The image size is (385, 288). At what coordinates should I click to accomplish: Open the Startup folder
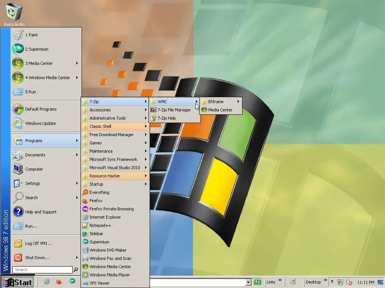click(x=115, y=184)
